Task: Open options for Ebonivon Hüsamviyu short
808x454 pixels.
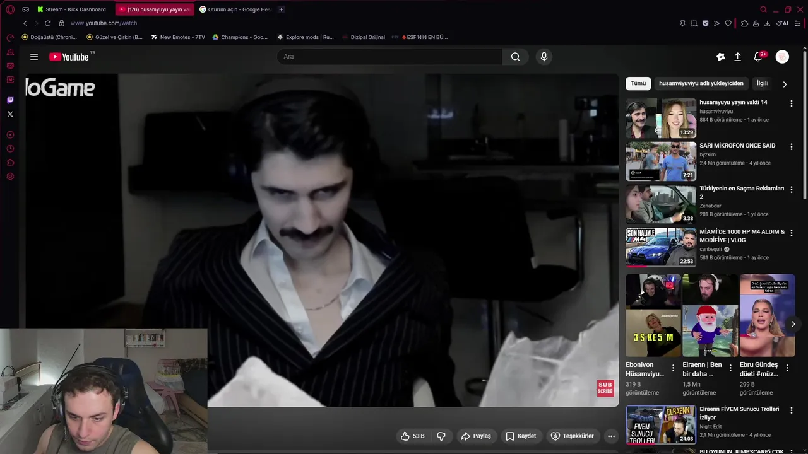Action: coord(674,368)
